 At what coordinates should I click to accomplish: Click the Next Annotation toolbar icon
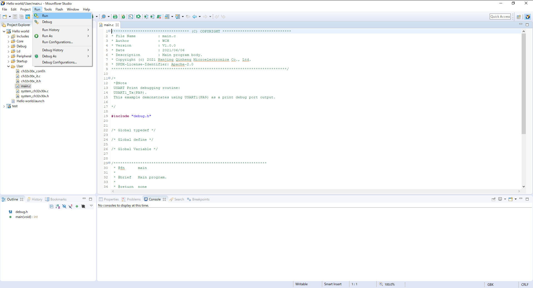click(x=167, y=17)
